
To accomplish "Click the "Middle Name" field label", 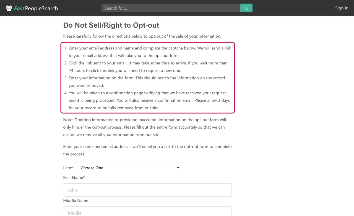I will pos(76,201).
